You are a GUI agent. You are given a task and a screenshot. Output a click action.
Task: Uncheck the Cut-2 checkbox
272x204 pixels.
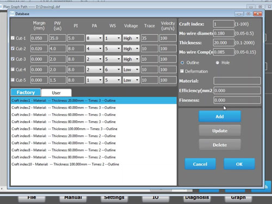pos(13,48)
